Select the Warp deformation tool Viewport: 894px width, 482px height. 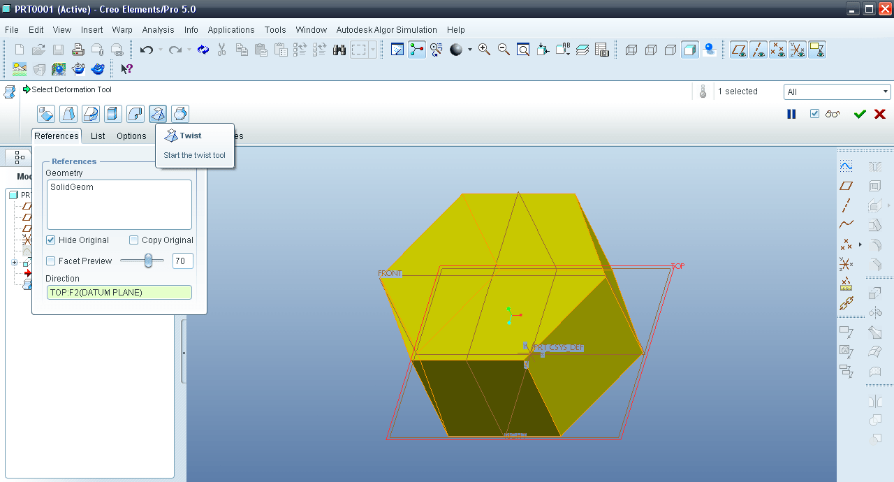[68, 114]
